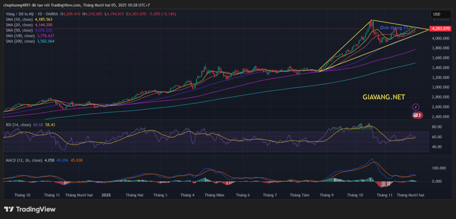
Task: Select the SMA (200, close) indicator legend
Action: [21, 41]
